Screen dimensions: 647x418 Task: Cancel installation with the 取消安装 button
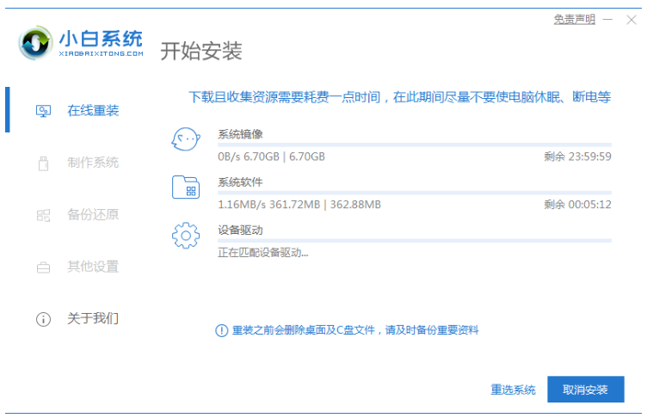[585, 390]
